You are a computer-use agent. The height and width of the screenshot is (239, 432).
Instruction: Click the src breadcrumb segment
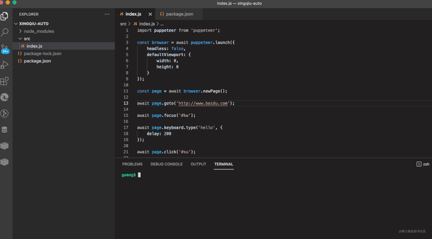tap(123, 24)
